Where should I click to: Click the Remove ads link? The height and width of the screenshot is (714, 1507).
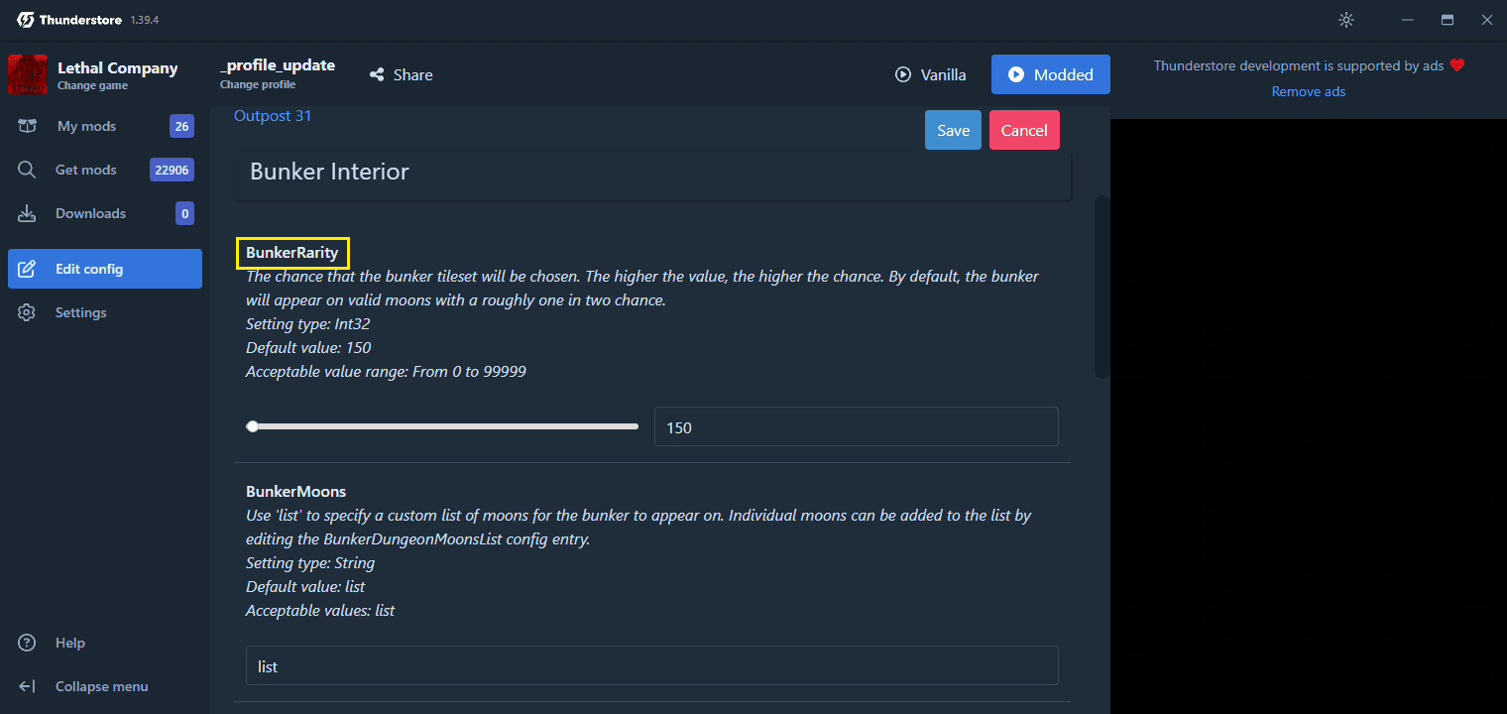pyautogui.click(x=1309, y=91)
